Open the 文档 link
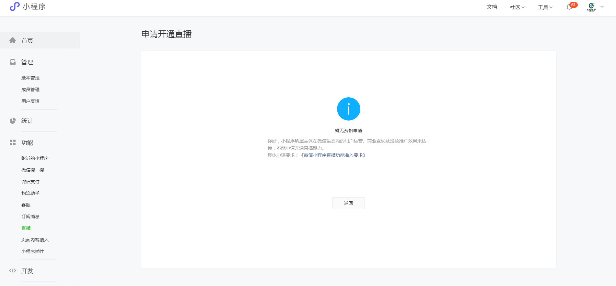This screenshot has width=616, height=286. (x=492, y=7)
